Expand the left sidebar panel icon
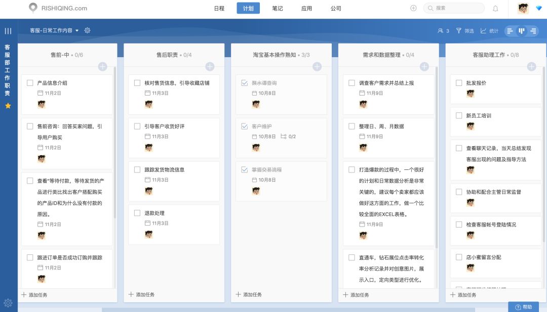Image resolution: width=547 pixels, height=312 pixels. click(8, 30)
